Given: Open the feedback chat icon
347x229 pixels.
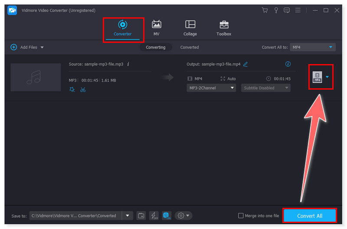Looking at the screenshot, I should (287, 10).
